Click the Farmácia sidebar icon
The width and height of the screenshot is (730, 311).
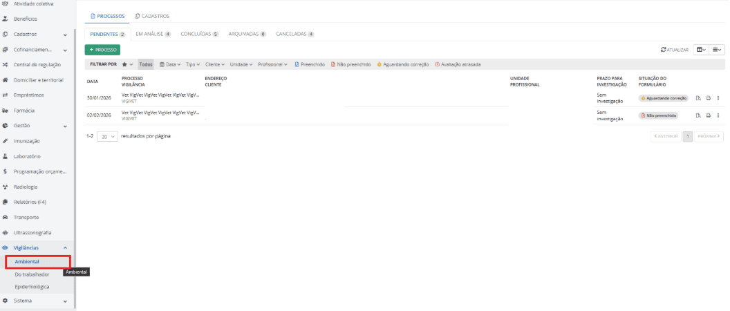point(6,111)
